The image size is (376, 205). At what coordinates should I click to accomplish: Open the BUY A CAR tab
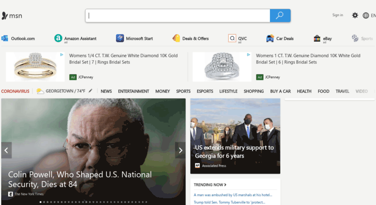coord(280,91)
